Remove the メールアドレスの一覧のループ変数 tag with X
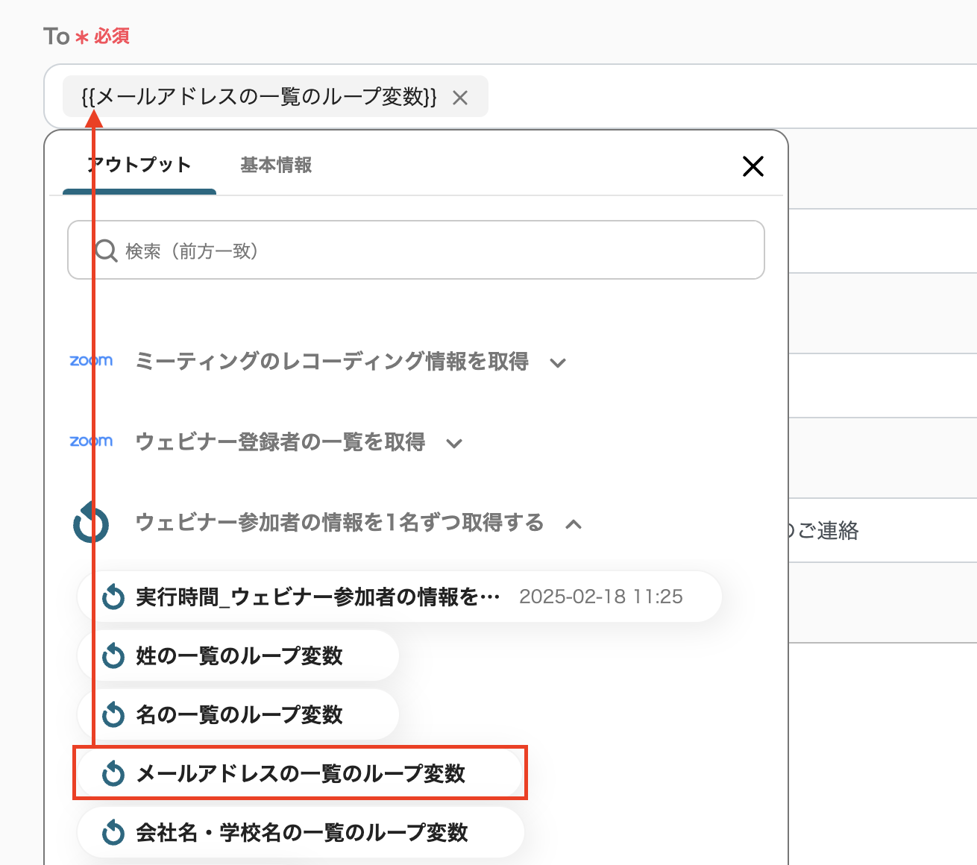 (460, 98)
